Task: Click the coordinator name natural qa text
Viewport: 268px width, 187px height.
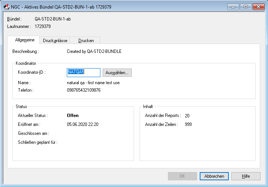Action: 93,83
